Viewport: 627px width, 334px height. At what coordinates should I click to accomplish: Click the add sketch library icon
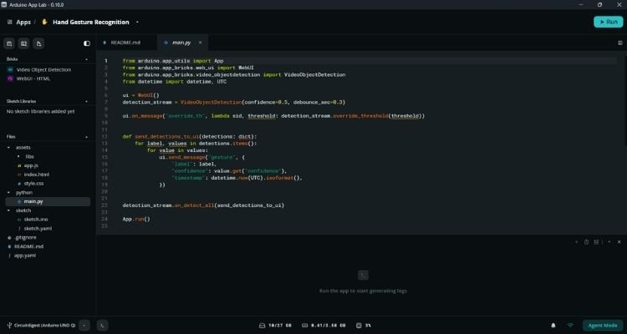coord(24,43)
